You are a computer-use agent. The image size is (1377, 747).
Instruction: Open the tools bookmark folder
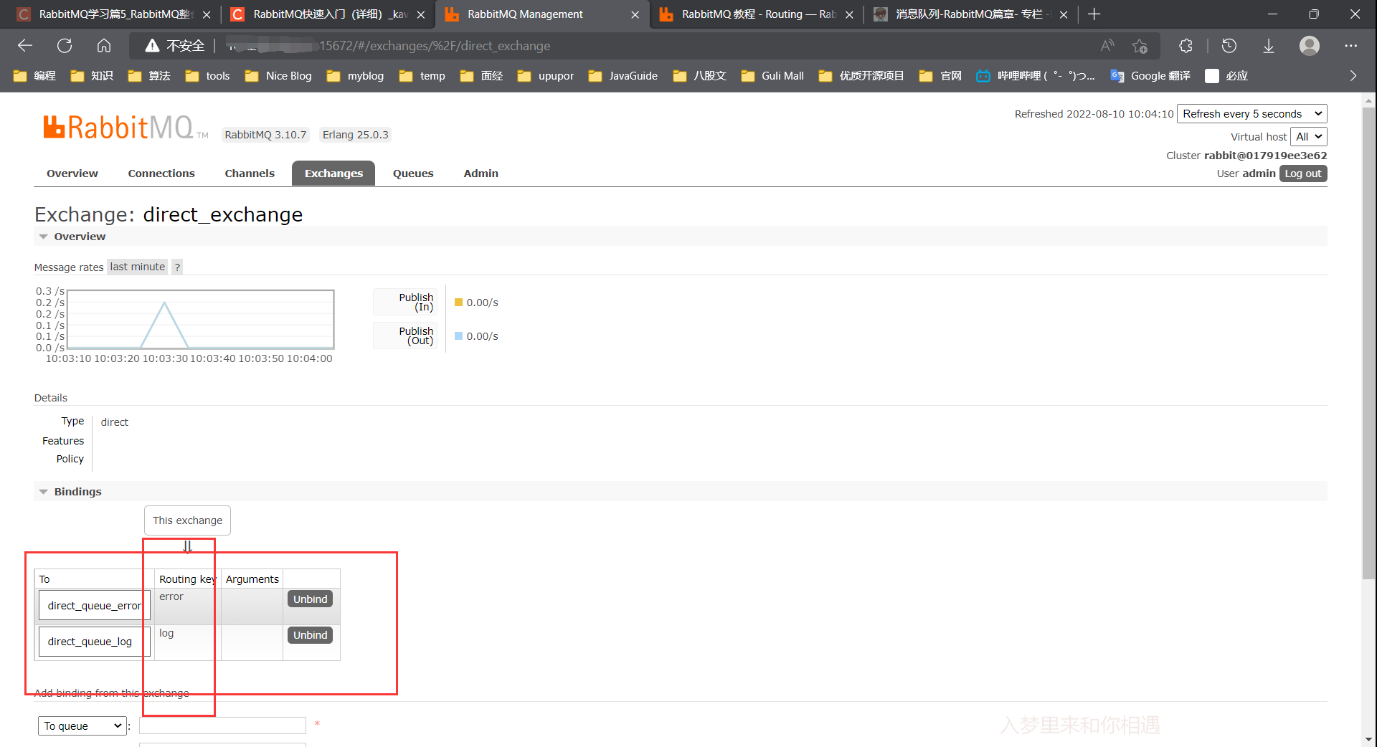207,76
